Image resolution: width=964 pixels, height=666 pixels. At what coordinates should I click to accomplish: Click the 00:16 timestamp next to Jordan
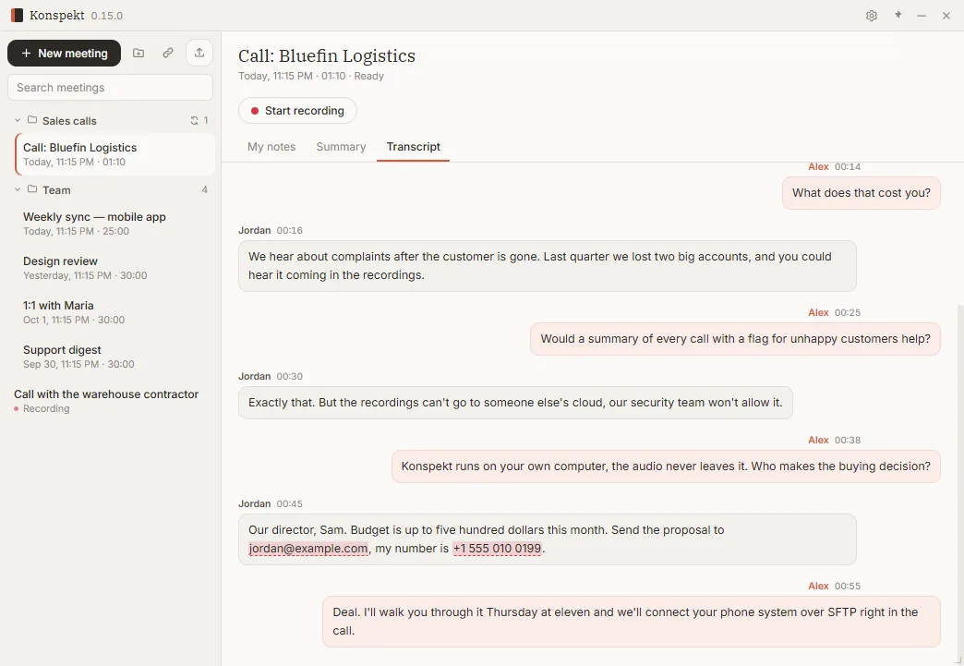(x=290, y=231)
